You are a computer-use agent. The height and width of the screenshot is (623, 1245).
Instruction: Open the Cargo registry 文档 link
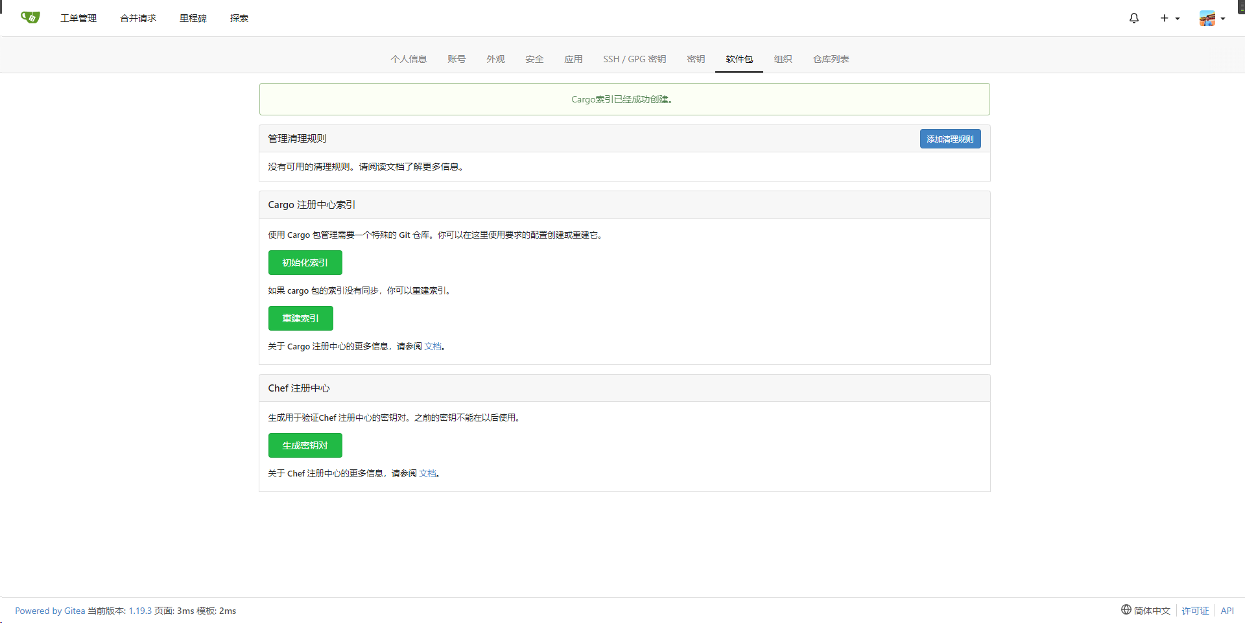point(433,346)
